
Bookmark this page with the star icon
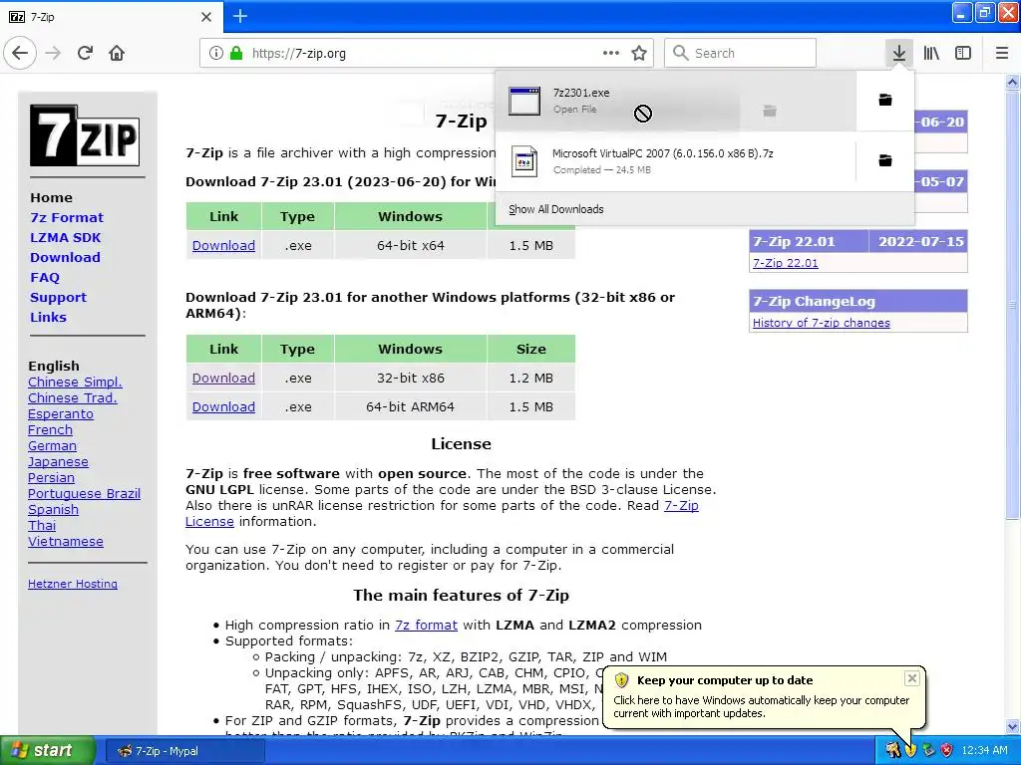639,53
